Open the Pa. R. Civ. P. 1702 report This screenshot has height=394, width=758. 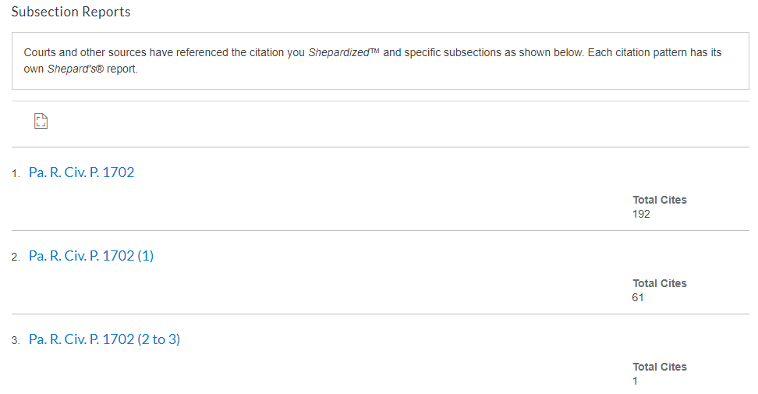click(x=81, y=172)
